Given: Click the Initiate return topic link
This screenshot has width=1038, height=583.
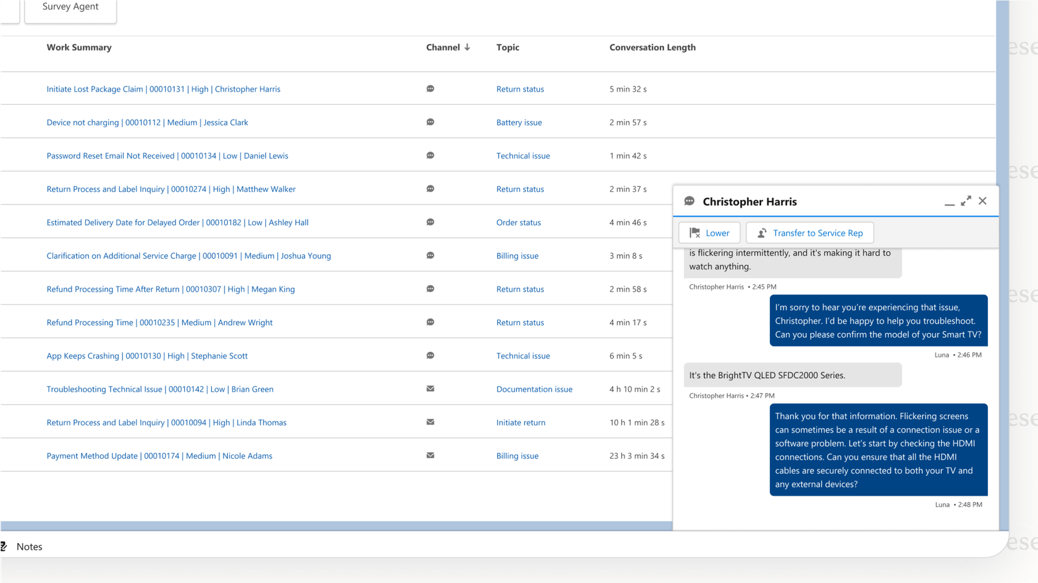Looking at the screenshot, I should 521,422.
